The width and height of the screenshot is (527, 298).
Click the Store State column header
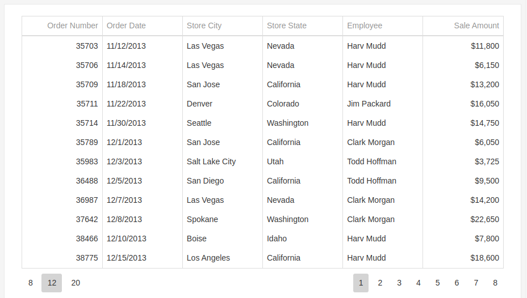click(x=286, y=25)
